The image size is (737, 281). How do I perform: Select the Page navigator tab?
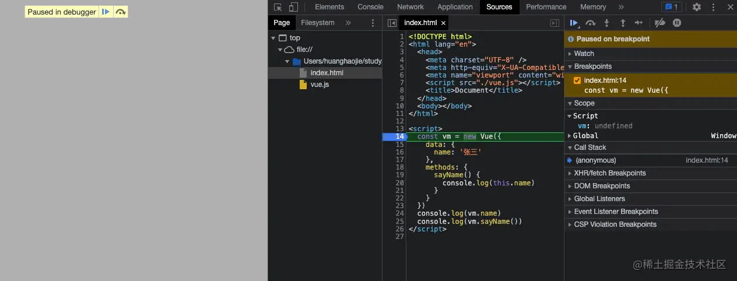(282, 23)
